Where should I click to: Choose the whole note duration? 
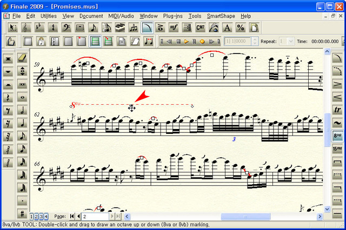(22, 97)
